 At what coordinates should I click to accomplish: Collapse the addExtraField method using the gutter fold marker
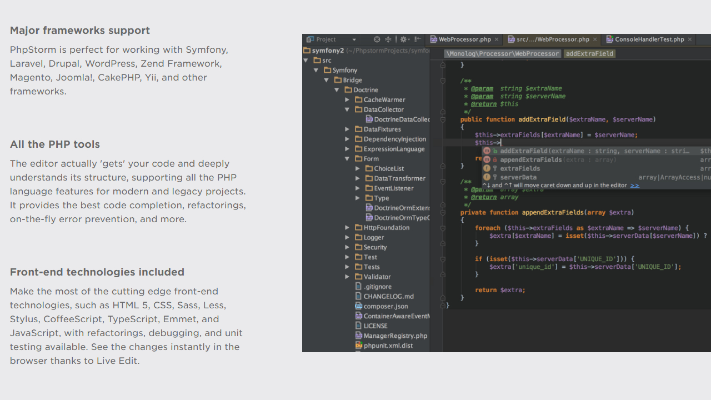tap(442, 119)
